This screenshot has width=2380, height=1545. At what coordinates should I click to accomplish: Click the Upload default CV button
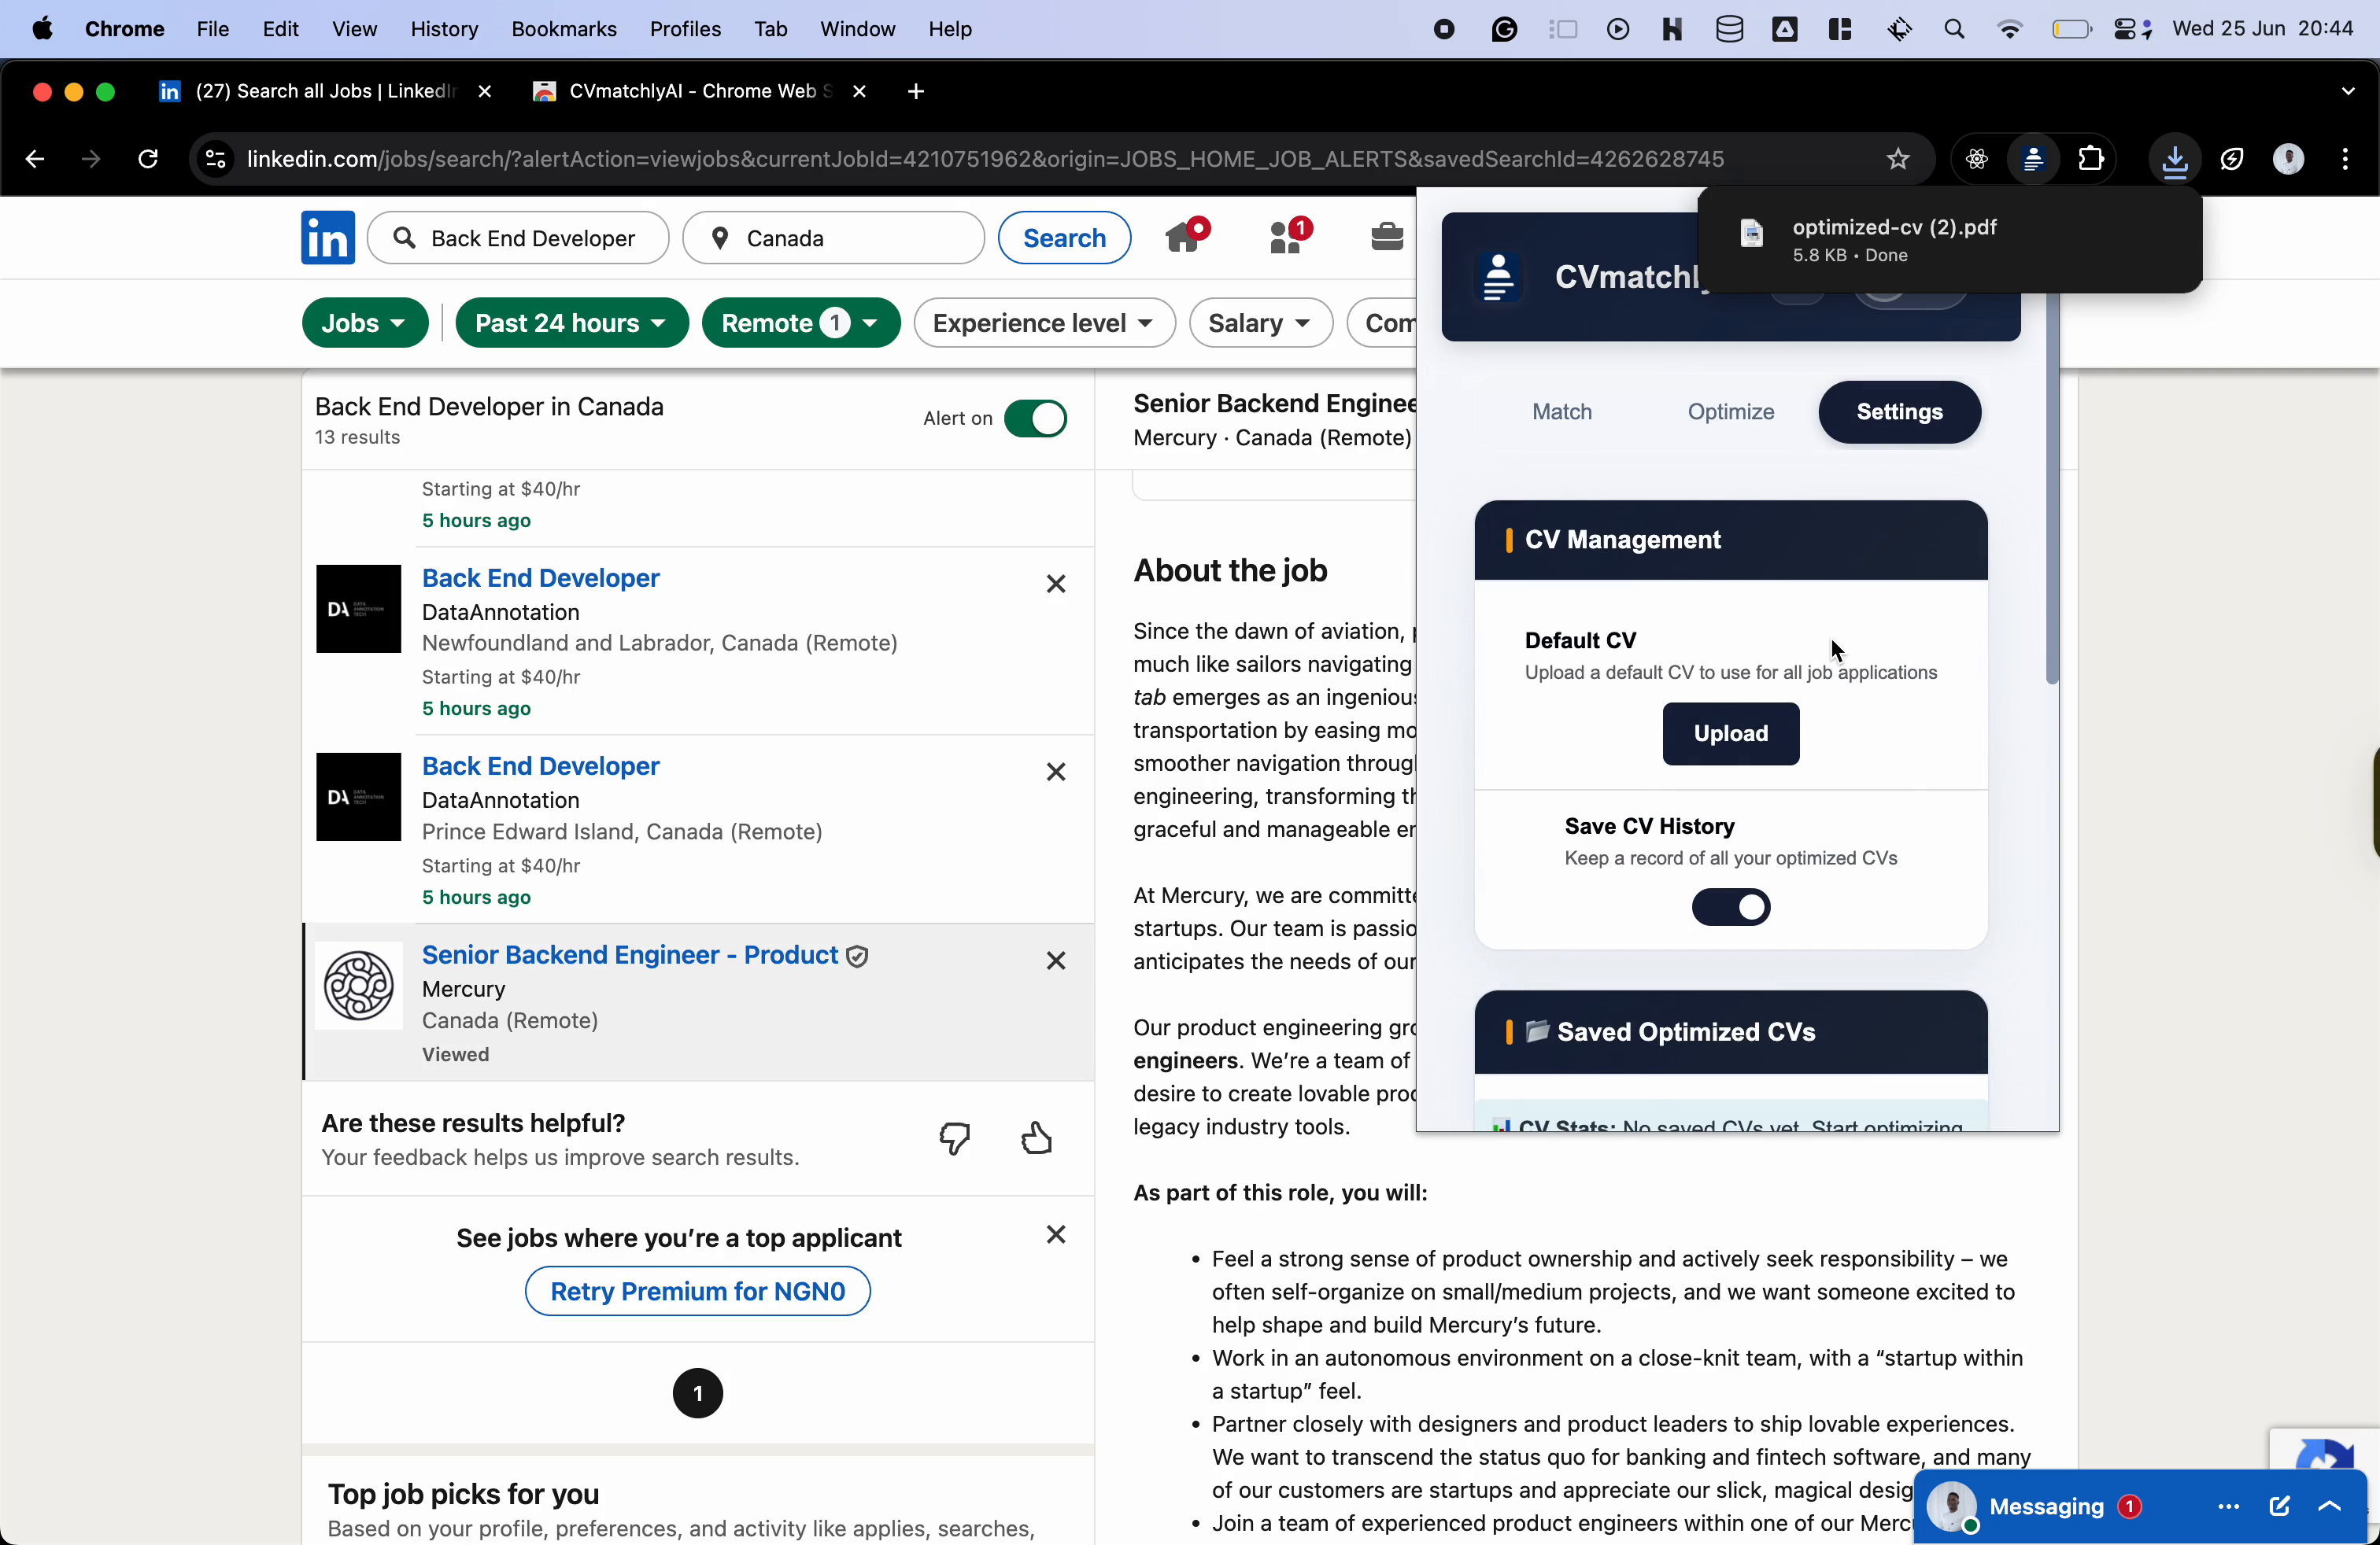[x=1730, y=733]
